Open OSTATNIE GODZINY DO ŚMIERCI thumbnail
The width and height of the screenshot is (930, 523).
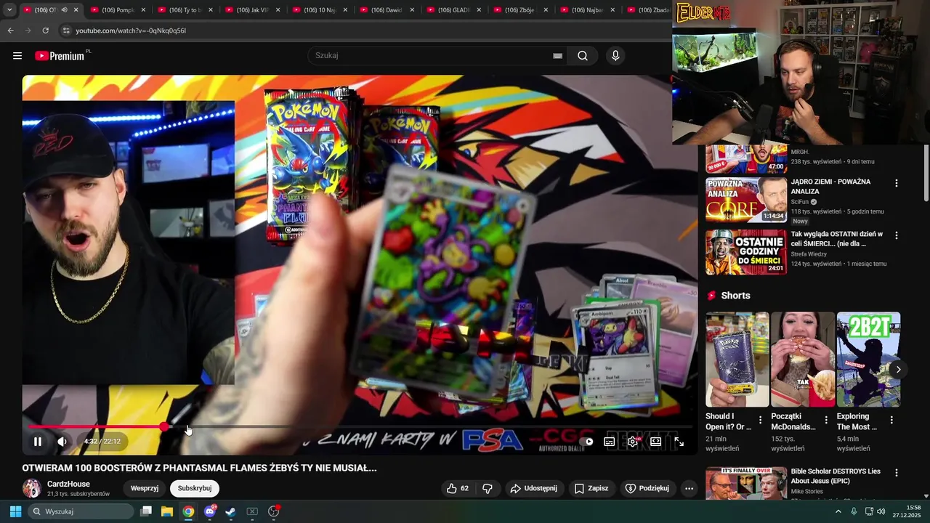(746, 252)
